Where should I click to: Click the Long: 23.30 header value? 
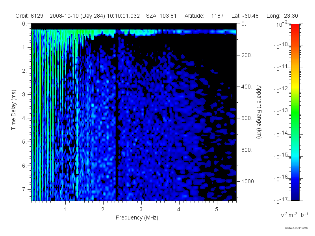point(282,16)
